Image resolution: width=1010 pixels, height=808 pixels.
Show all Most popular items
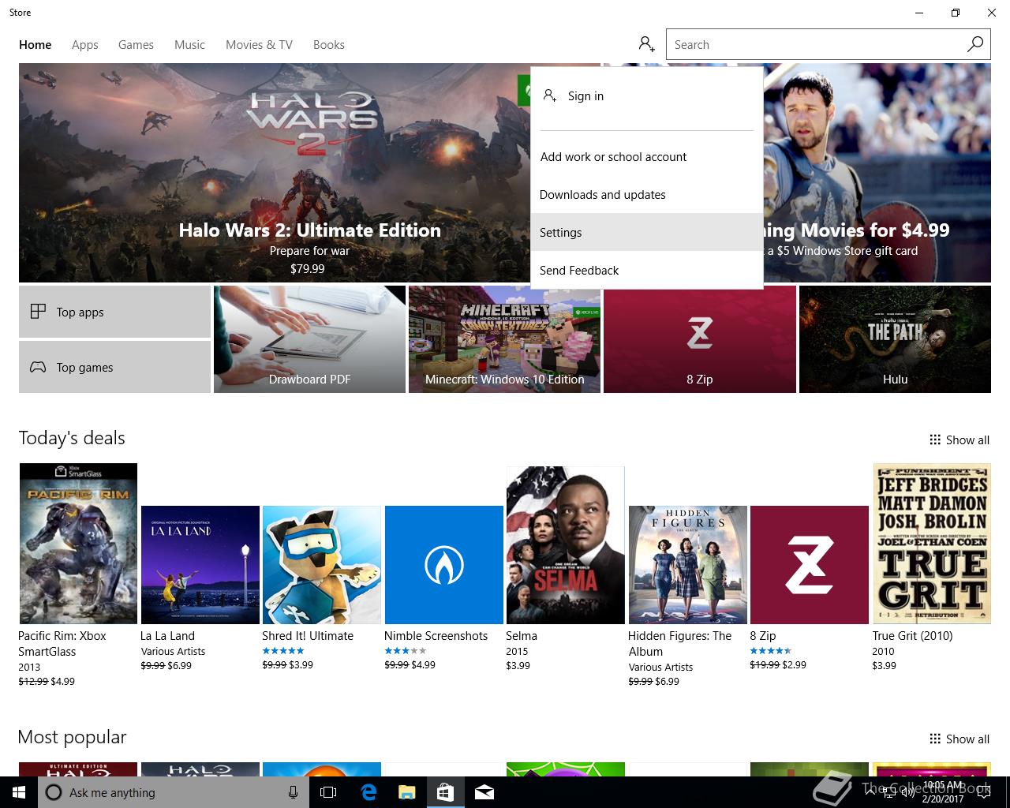959,739
